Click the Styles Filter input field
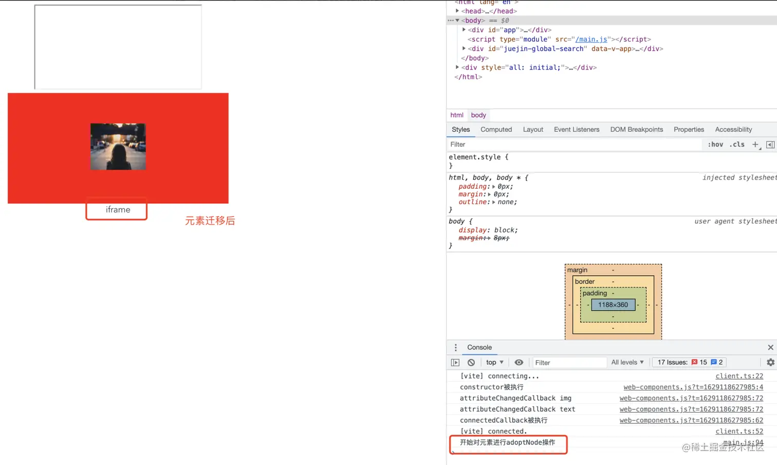This screenshot has height=465, width=777. click(x=575, y=145)
